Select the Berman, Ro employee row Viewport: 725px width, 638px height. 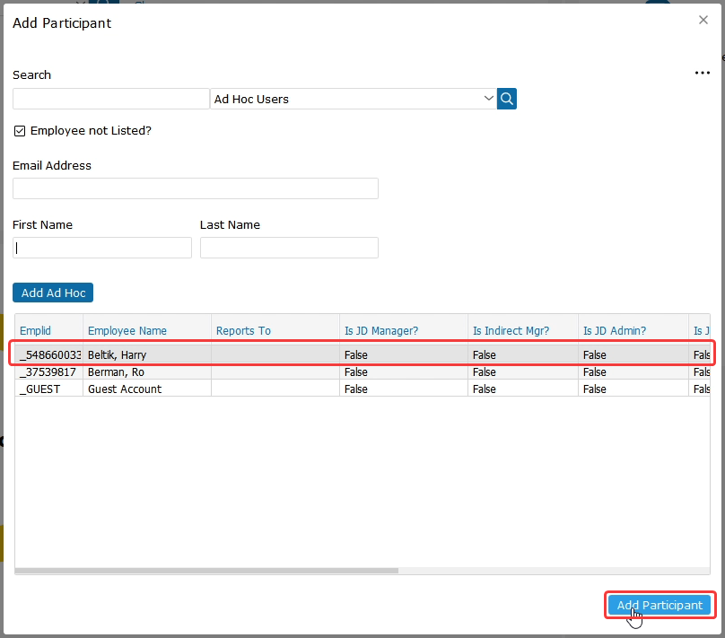[116, 372]
